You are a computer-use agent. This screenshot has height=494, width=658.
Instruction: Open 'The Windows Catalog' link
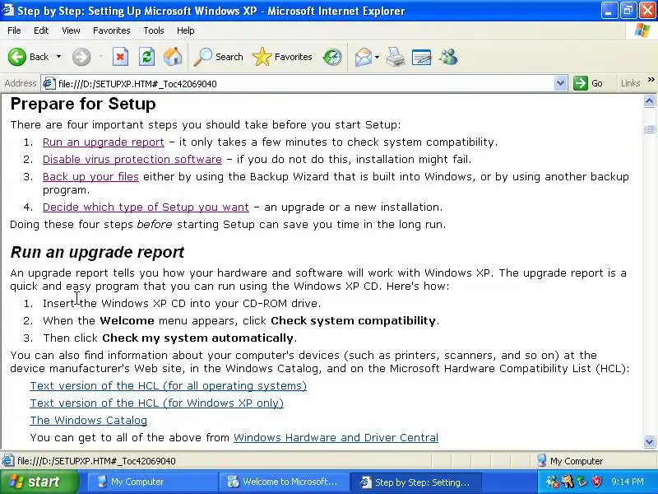coord(89,420)
